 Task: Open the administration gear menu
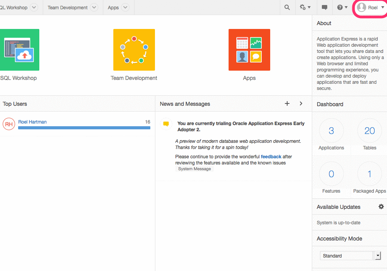tap(305, 7)
